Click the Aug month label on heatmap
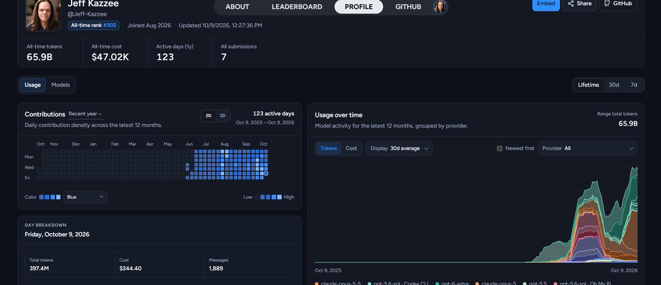The image size is (661, 285). click(224, 144)
